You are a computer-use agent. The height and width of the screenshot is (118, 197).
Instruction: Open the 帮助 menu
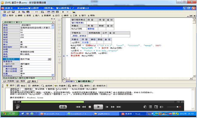tap(91, 15)
